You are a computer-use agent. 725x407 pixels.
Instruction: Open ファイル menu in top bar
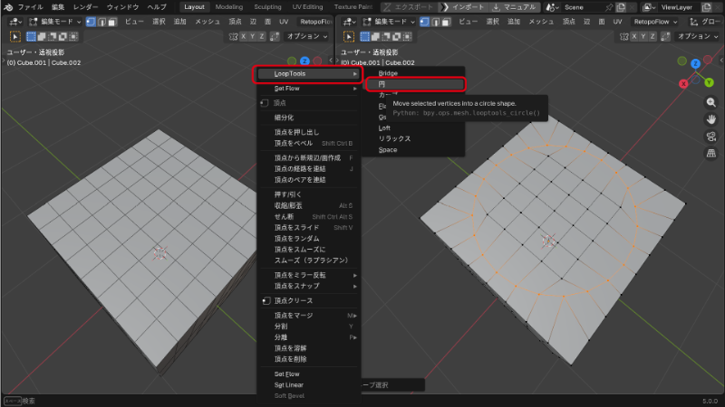[30, 7]
